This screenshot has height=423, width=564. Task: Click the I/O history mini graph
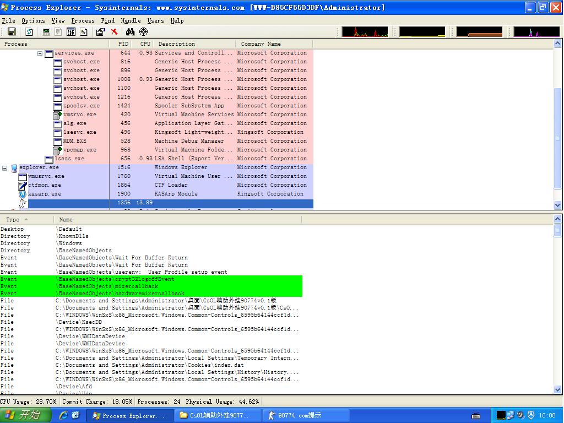[536, 31]
